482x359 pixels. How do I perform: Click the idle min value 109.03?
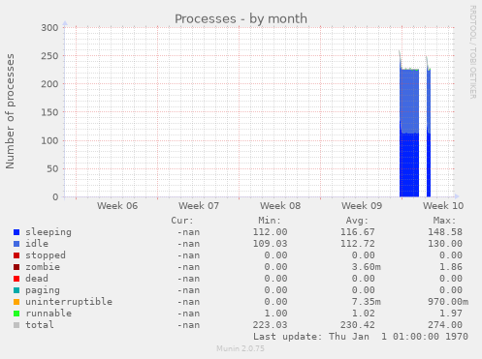coord(270,244)
